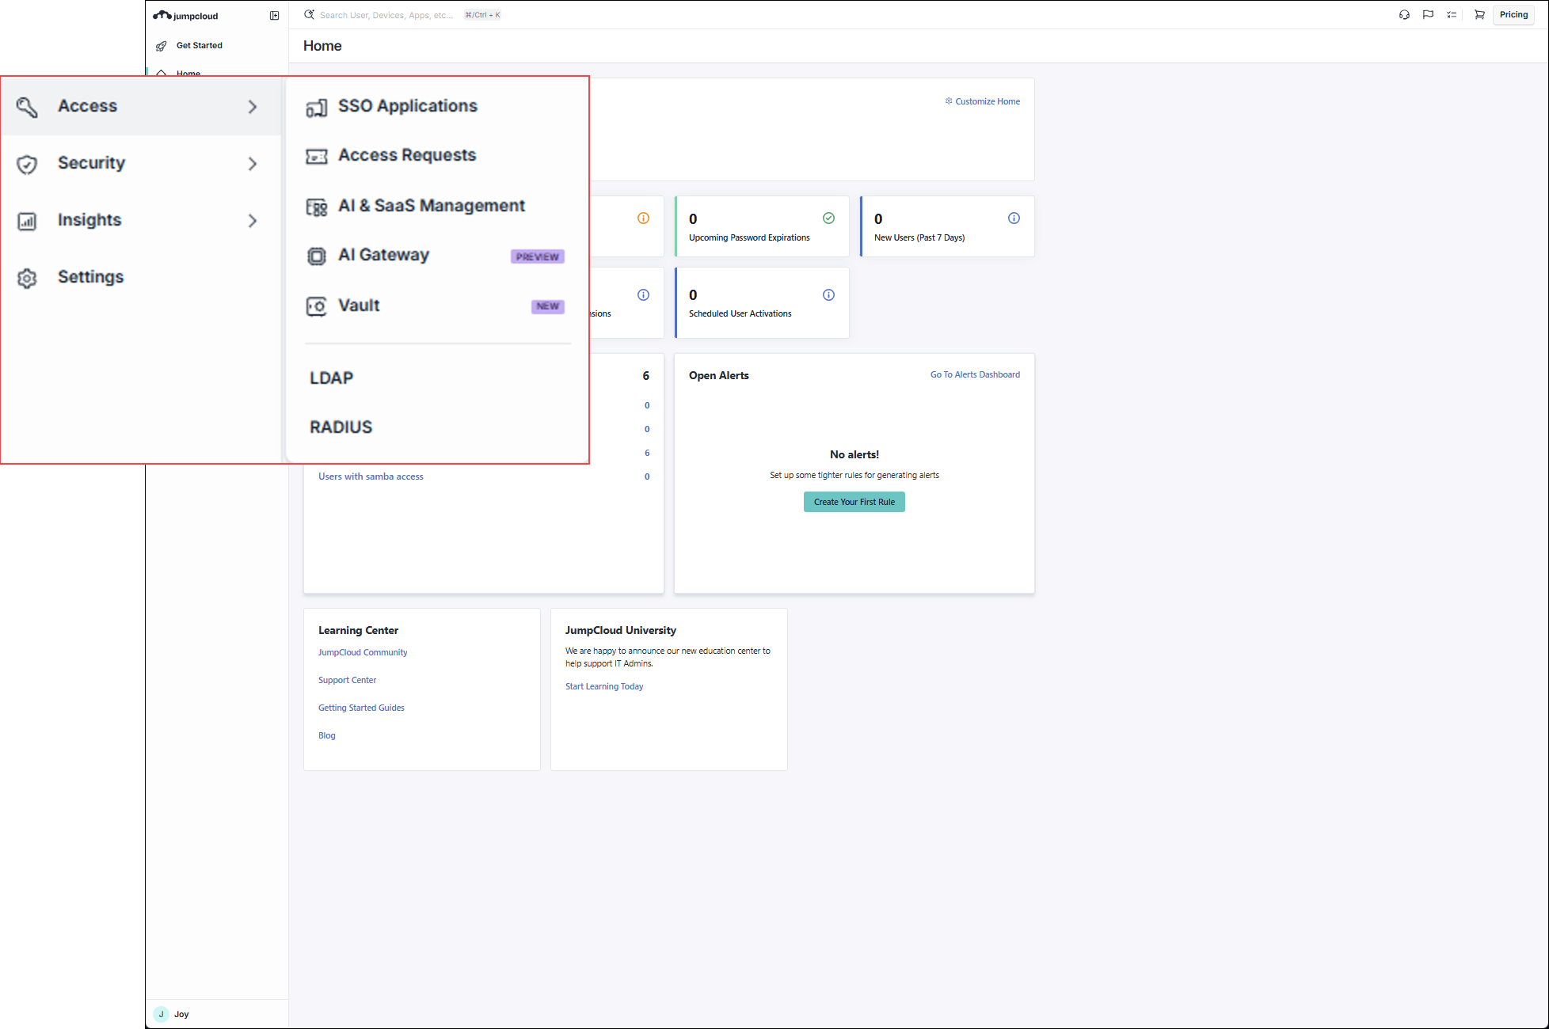
Task: Expand the Access menu chevron
Action: pos(253,107)
